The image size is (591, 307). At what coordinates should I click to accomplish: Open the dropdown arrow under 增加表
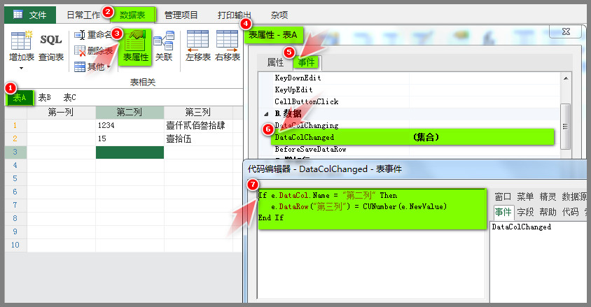click(x=21, y=69)
